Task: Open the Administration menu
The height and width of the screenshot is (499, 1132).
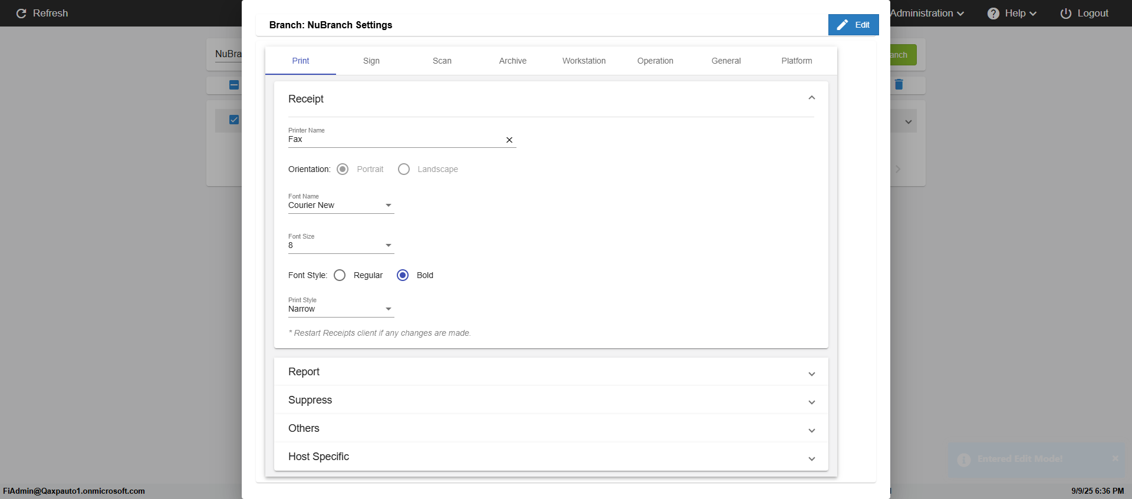Action: coord(927,14)
